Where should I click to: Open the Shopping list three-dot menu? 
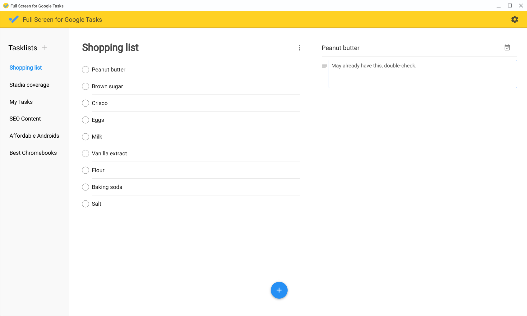[299, 48]
